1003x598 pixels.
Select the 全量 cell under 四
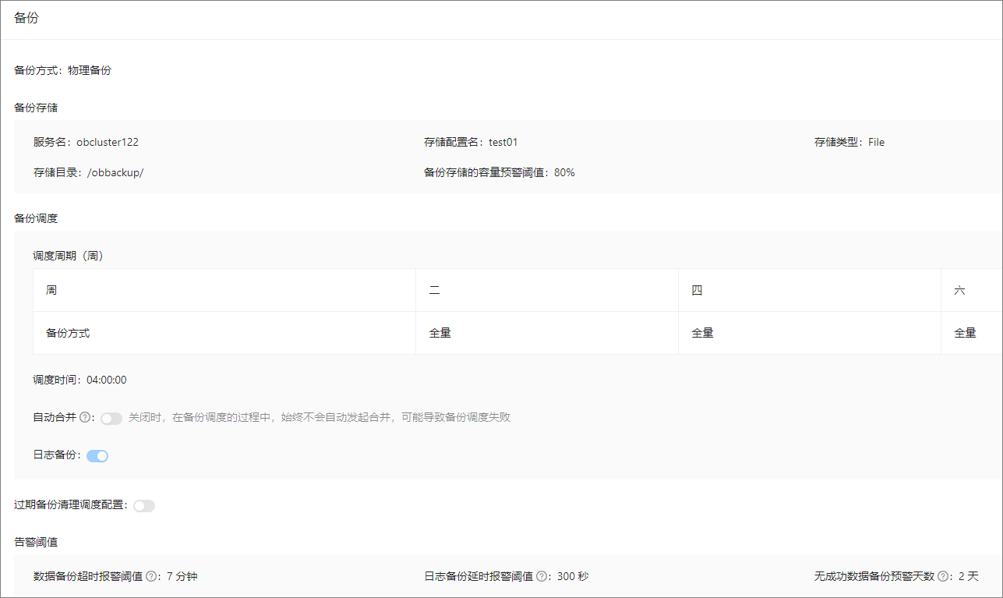702,333
